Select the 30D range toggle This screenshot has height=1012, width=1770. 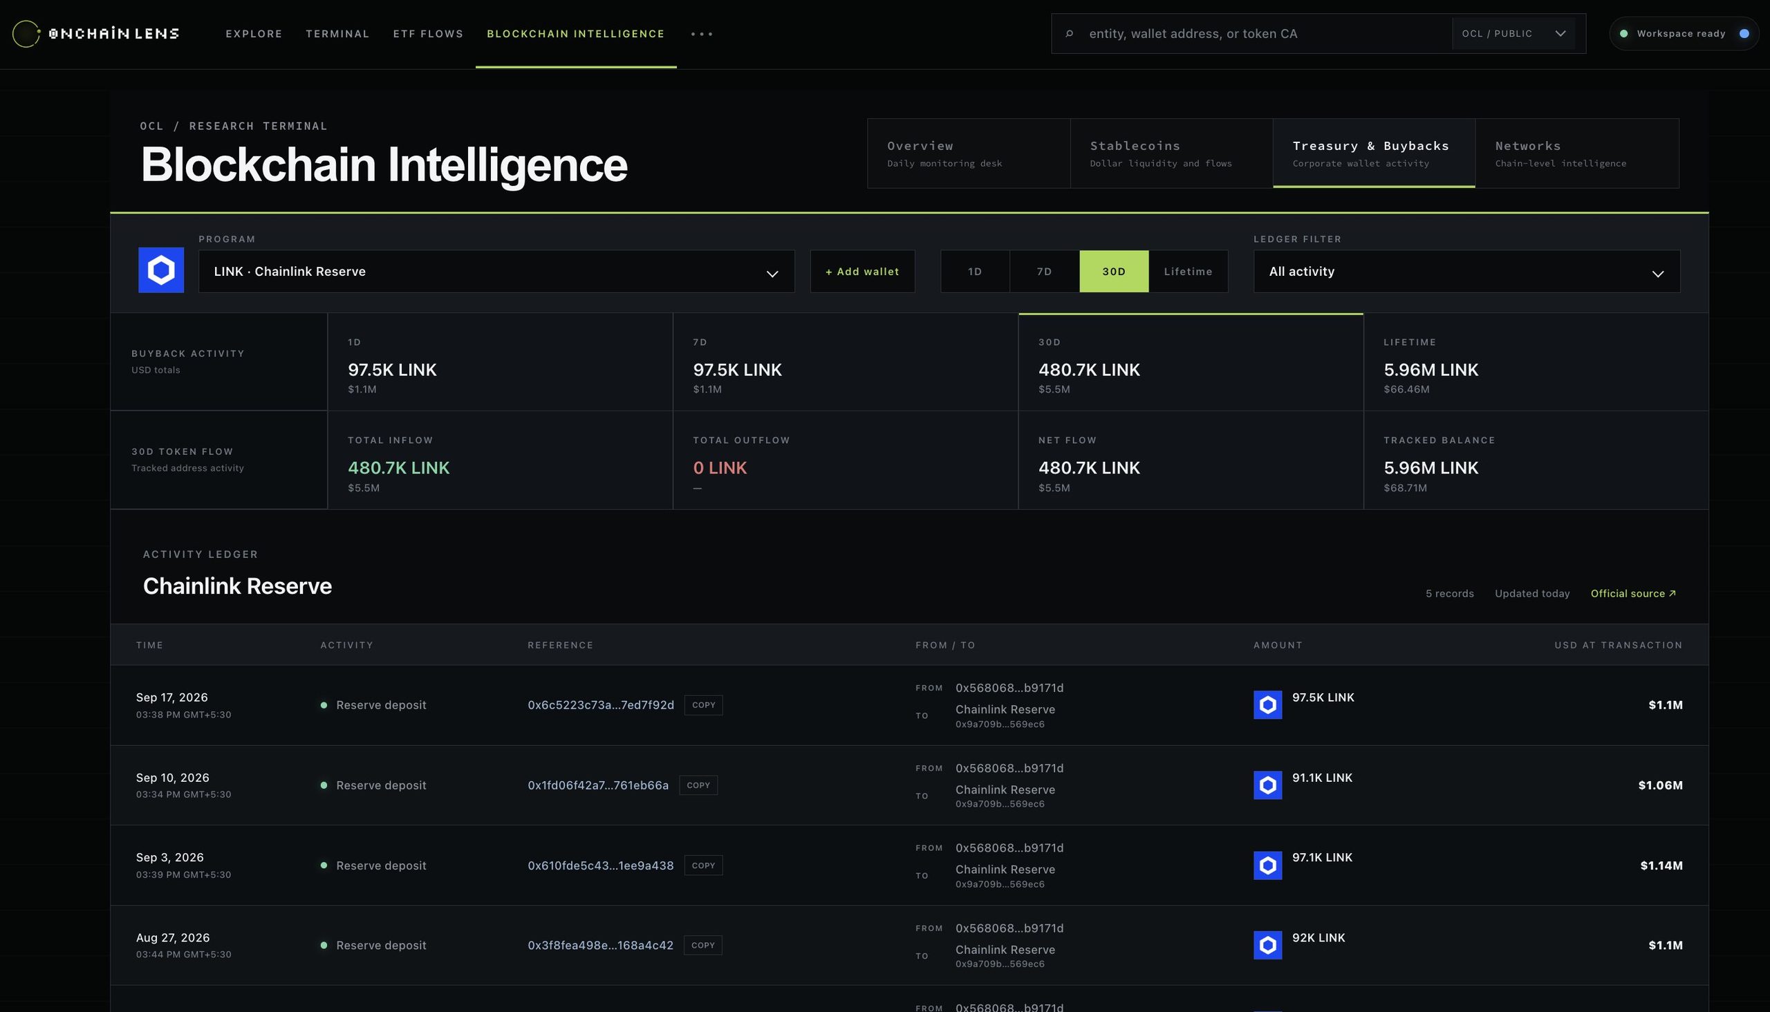pyautogui.click(x=1114, y=271)
